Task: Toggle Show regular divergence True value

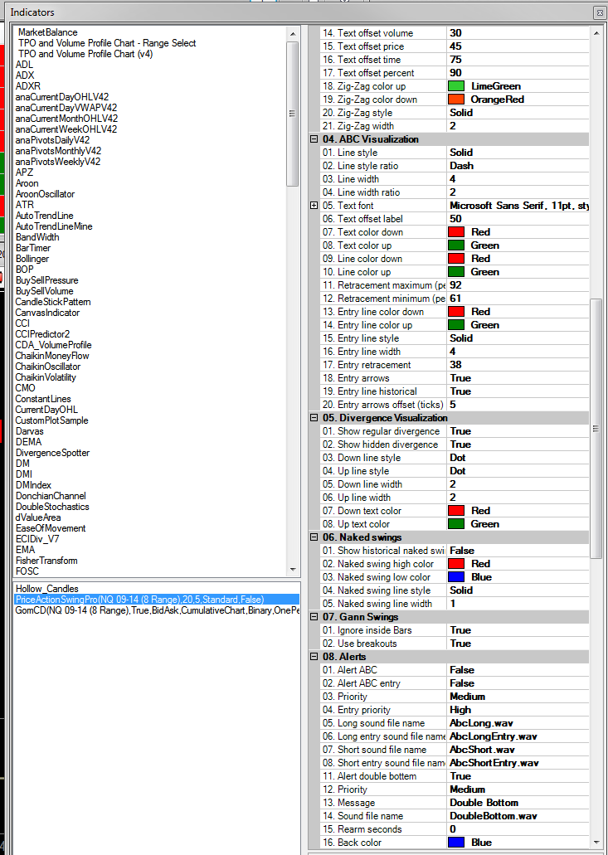Action: 518,430
